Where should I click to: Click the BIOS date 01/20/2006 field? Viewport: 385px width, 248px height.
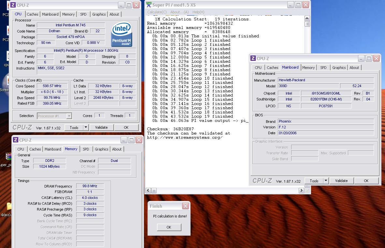click(x=326, y=133)
